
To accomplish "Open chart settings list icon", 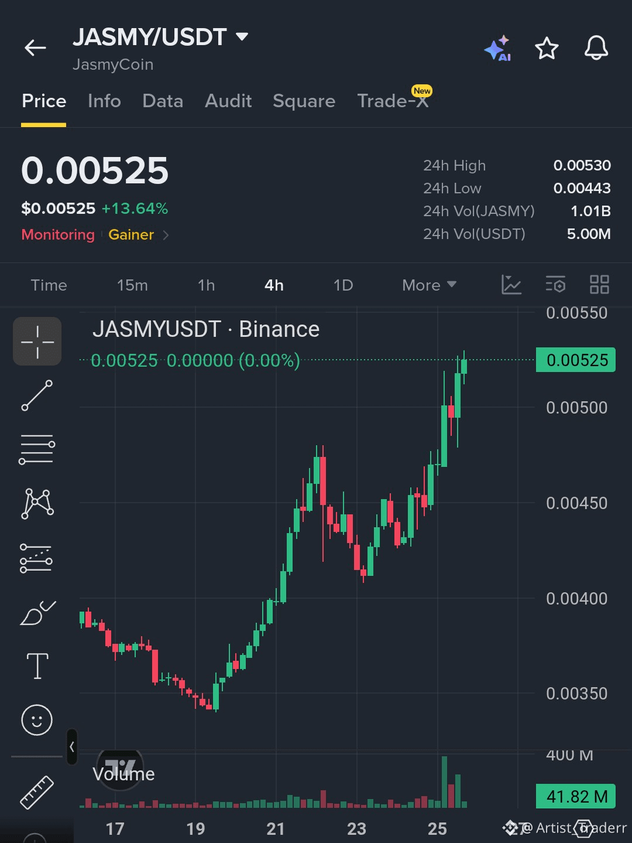I will 555,285.
